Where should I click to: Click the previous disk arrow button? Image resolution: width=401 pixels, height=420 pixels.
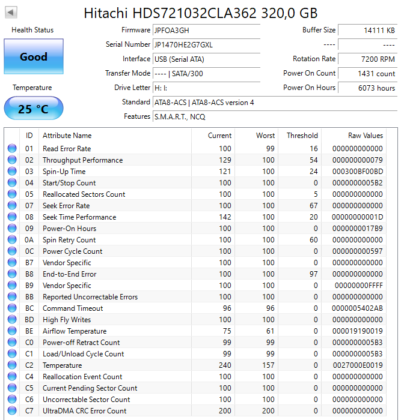pyautogui.click(x=11, y=12)
